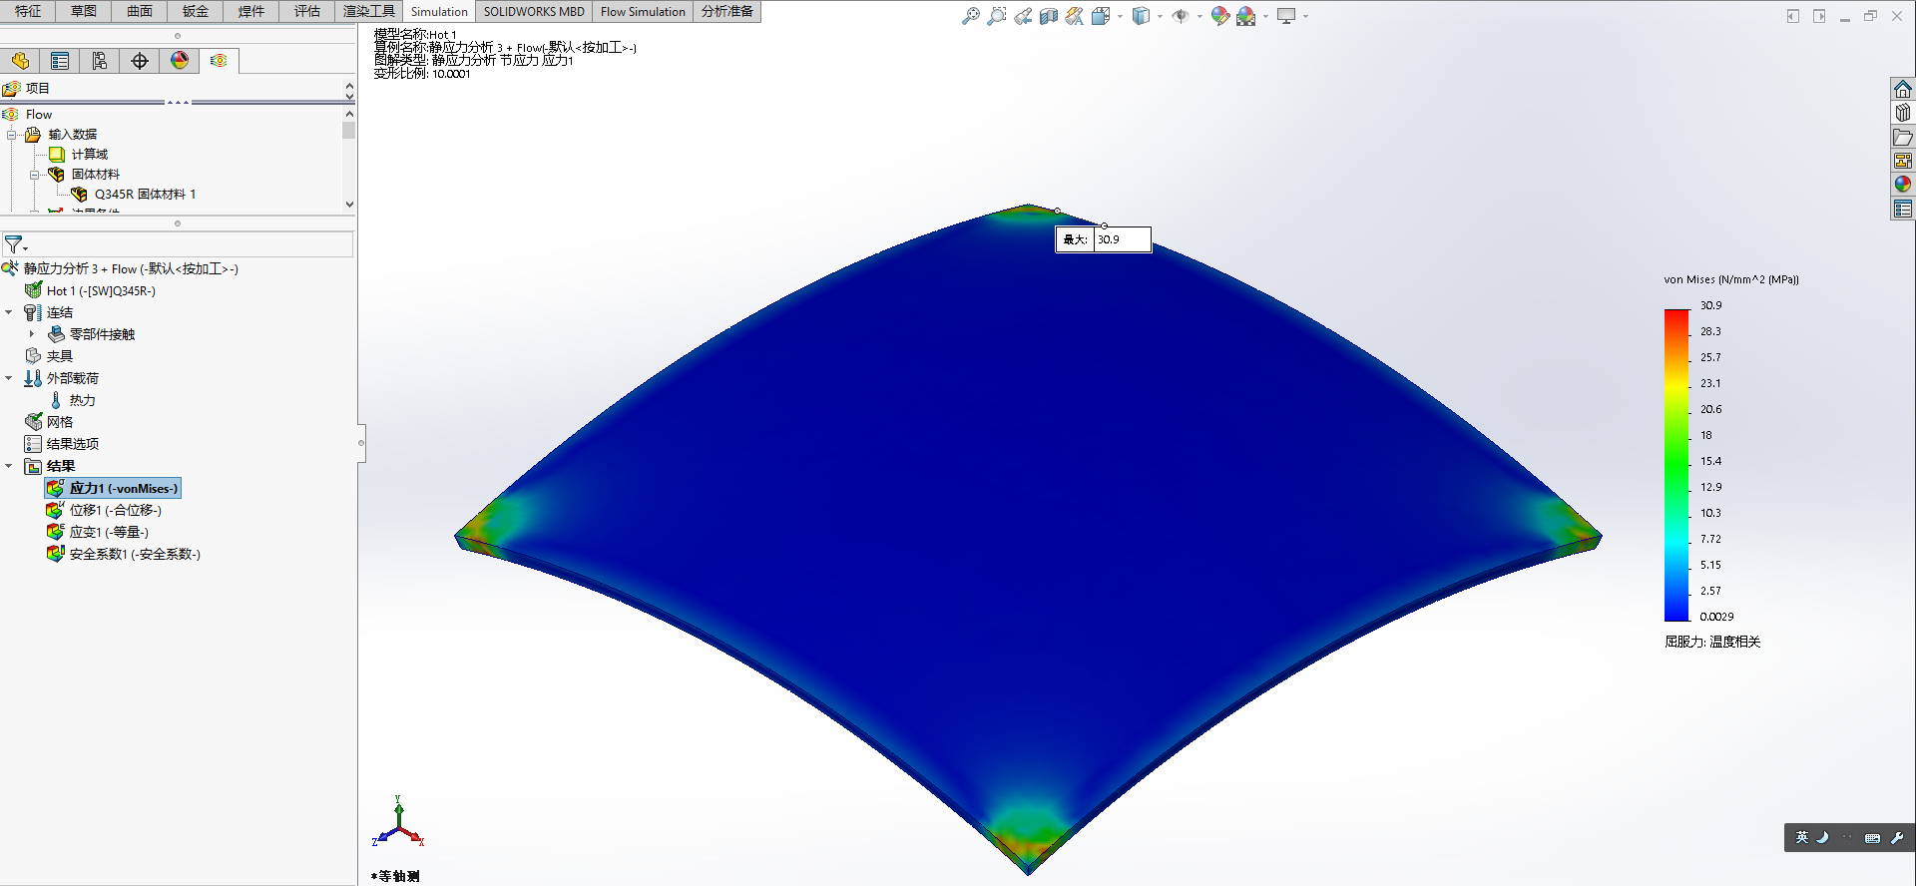The height and width of the screenshot is (886, 1916).
Task: Switch to the 分析准备 tab
Action: point(727,11)
